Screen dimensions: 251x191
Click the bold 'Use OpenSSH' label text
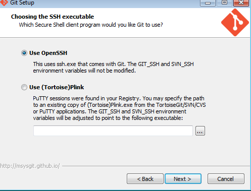(48, 53)
